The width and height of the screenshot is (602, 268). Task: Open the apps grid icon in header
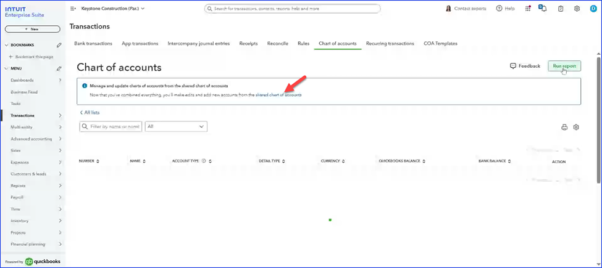point(528,9)
